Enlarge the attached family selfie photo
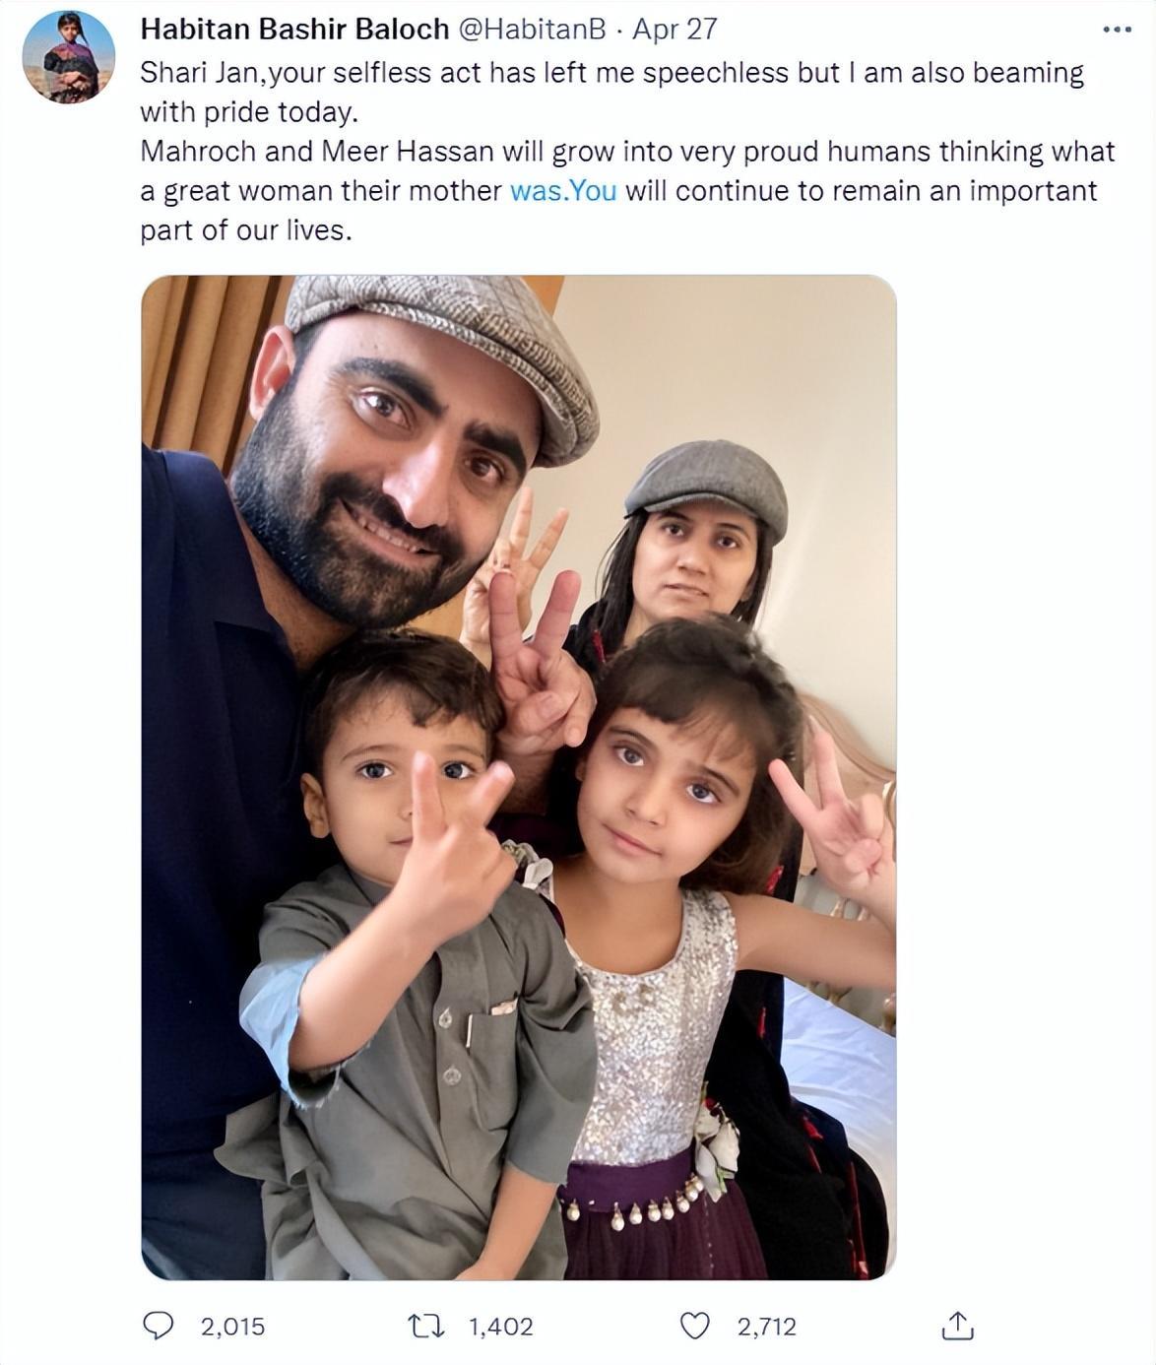1156x1365 pixels. 519,777
